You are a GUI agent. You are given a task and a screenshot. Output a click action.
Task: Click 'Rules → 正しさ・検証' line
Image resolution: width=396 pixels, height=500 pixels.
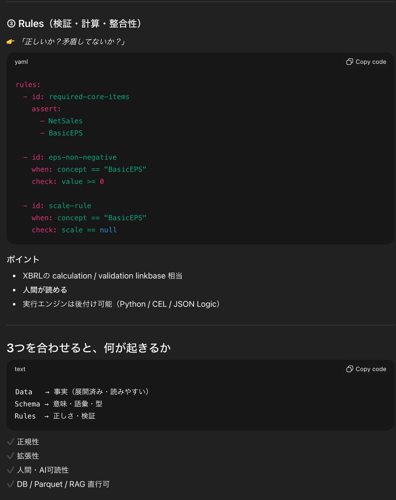[55, 416]
